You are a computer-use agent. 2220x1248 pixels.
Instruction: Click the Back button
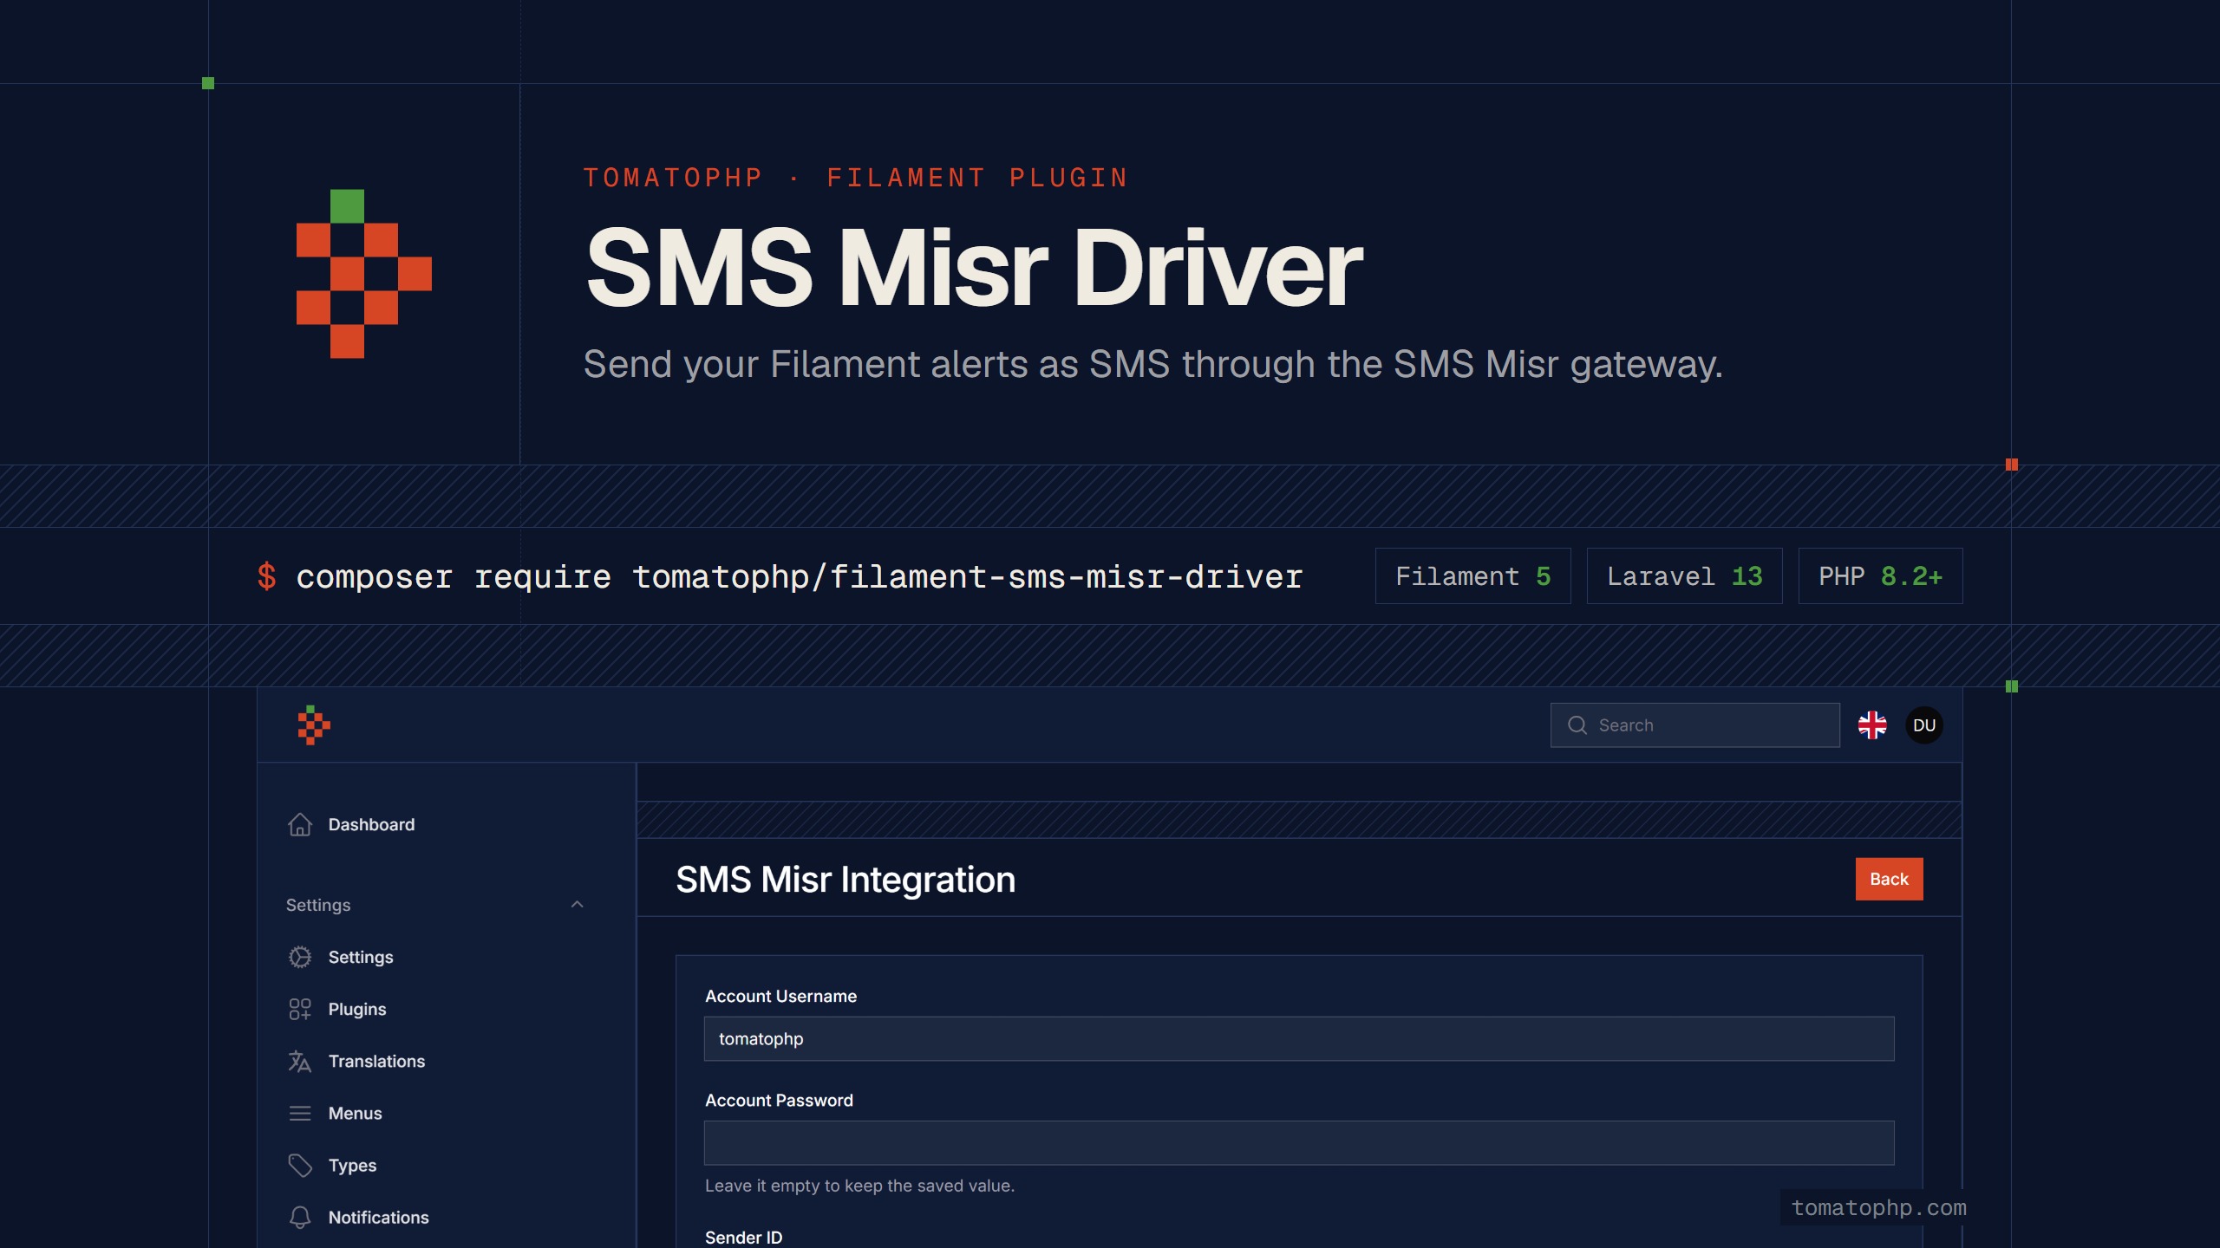[x=1889, y=879]
